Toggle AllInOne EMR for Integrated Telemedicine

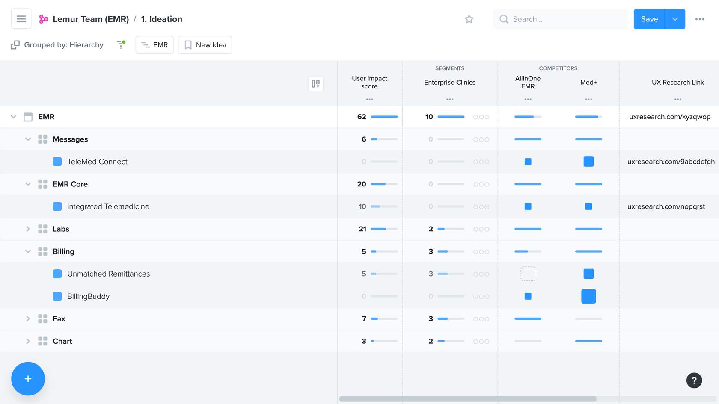(x=528, y=206)
